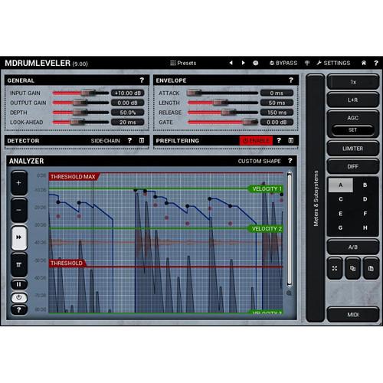This screenshot has width=383, height=383.
Task: Select the VELOCITY 2 line label
Action: pos(266,228)
